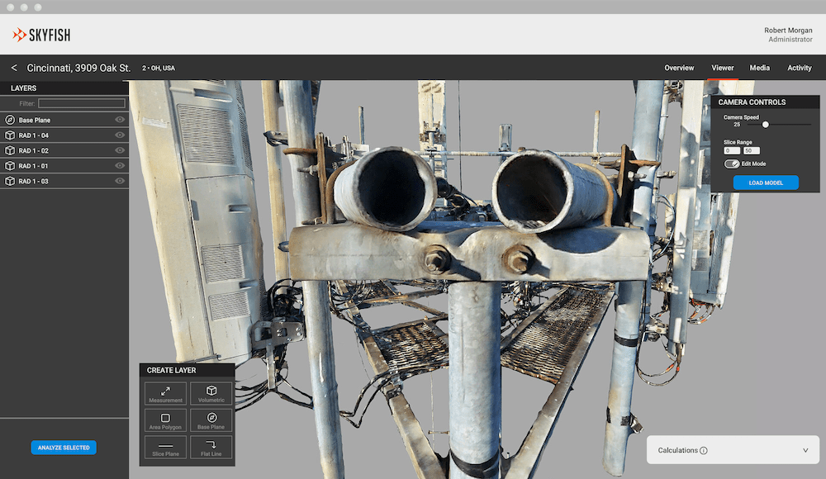Image resolution: width=826 pixels, height=479 pixels.
Task: Open the Robert Morgan user account
Action: pyautogui.click(x=788, y=35)
